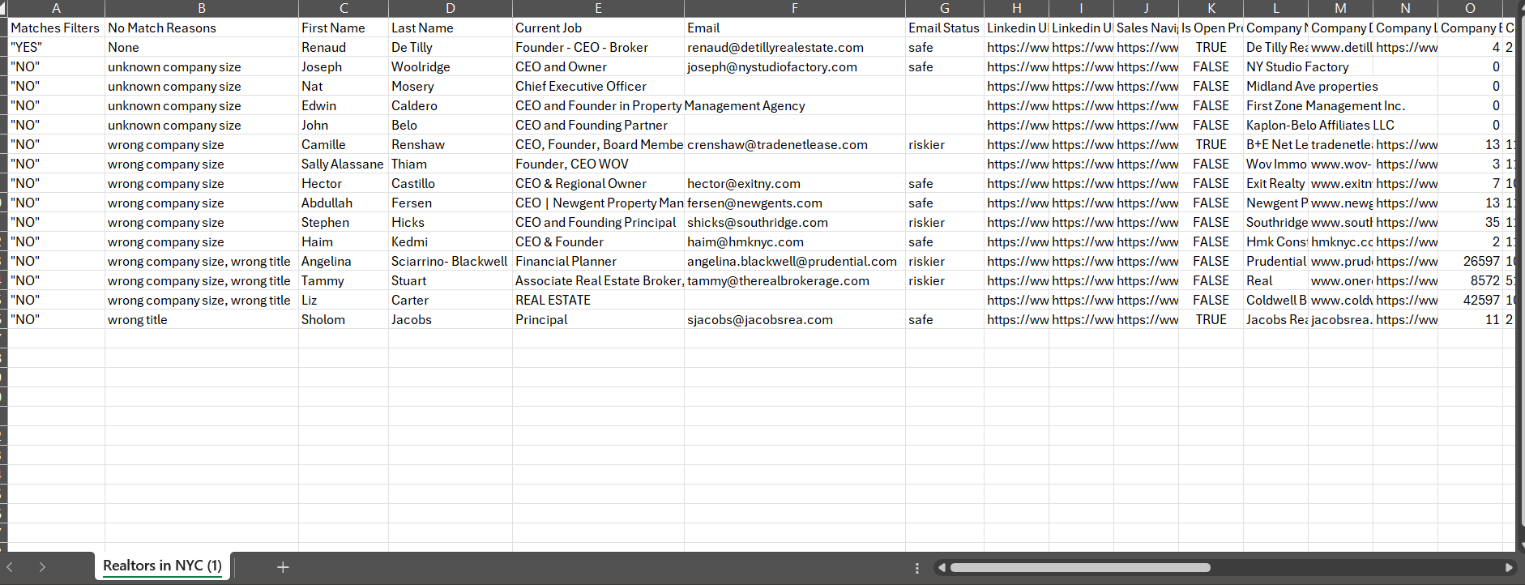Select the "YES" Matches Filters cell
Viewport: 1525px width, 585px height.
click(x=27, y=47)
